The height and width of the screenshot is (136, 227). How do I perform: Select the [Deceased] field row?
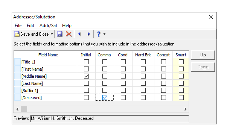coord(49,98)
